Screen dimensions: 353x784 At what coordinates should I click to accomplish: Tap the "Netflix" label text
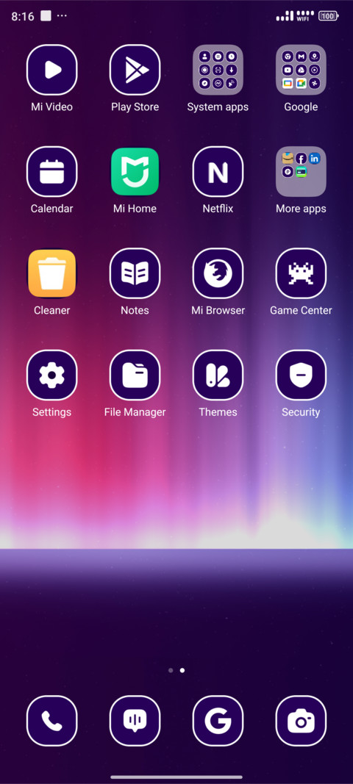pos(218,209)
